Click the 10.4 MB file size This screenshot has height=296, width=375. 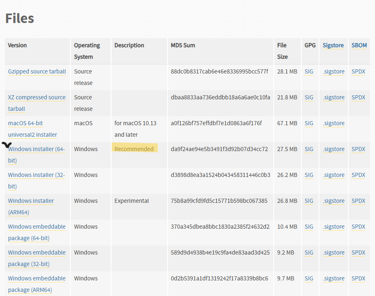pos(287,227)
